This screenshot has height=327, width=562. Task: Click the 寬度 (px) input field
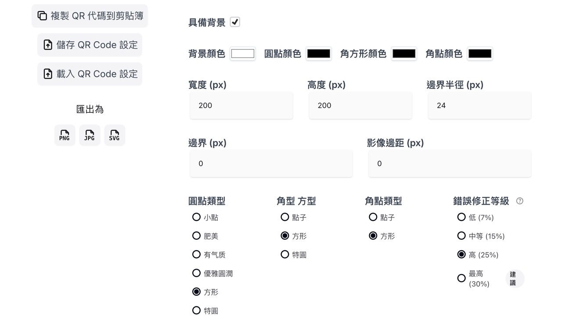pyautogui.click(x=241, y=105)
